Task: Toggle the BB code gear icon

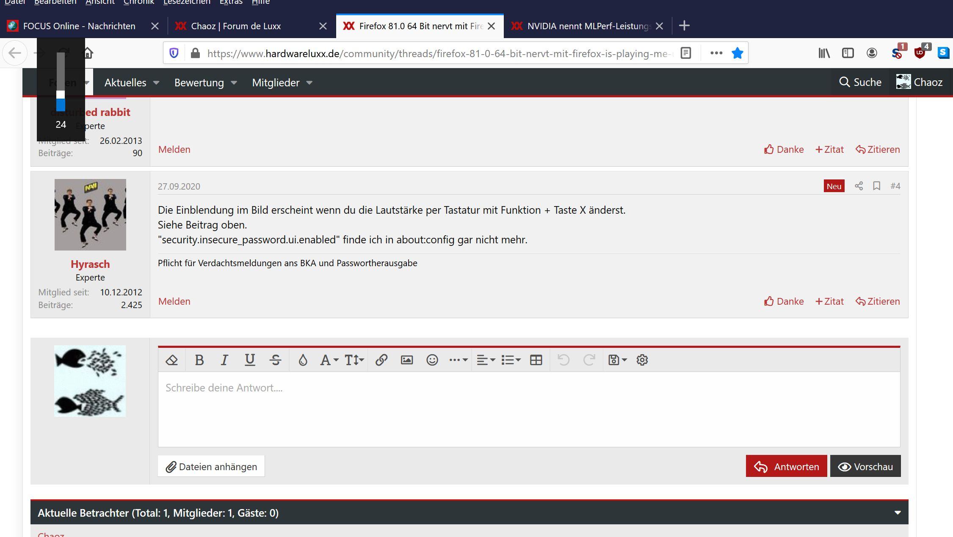Action: click(x=642, y=360)
